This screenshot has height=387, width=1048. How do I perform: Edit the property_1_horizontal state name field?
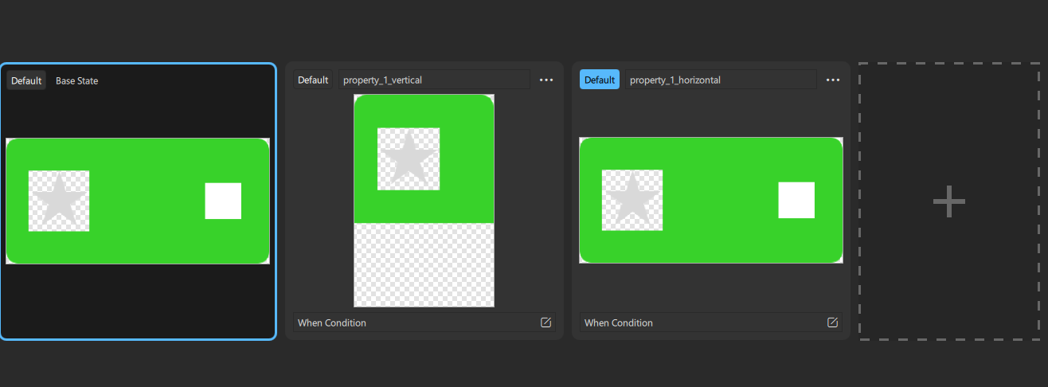pos(721,80)
